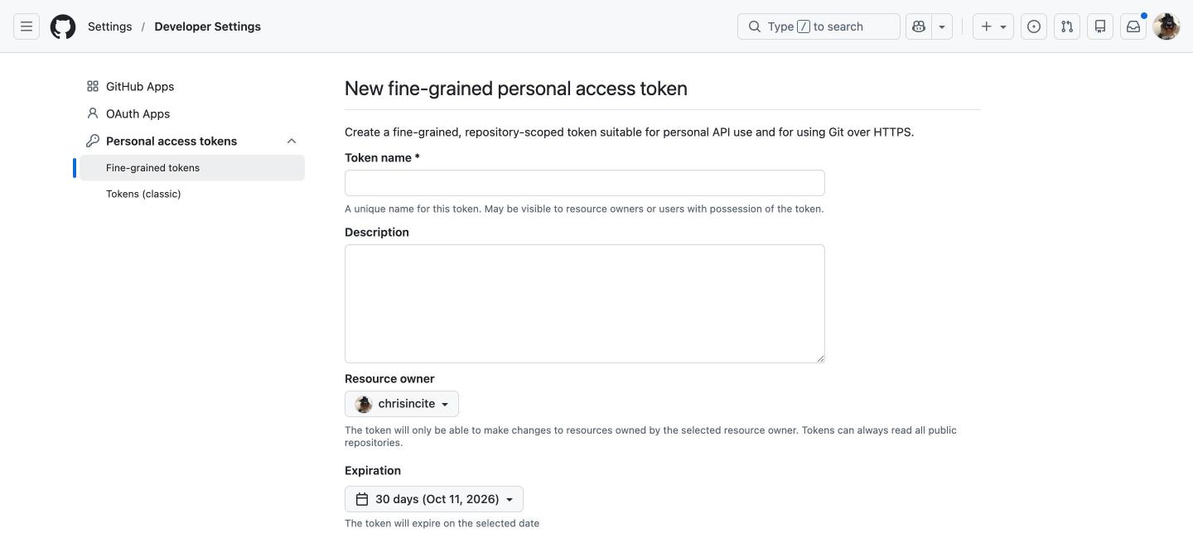Change the 30 days Expiration dropdown
This screenshot has width=1193, height=552.
pos(434,499)
